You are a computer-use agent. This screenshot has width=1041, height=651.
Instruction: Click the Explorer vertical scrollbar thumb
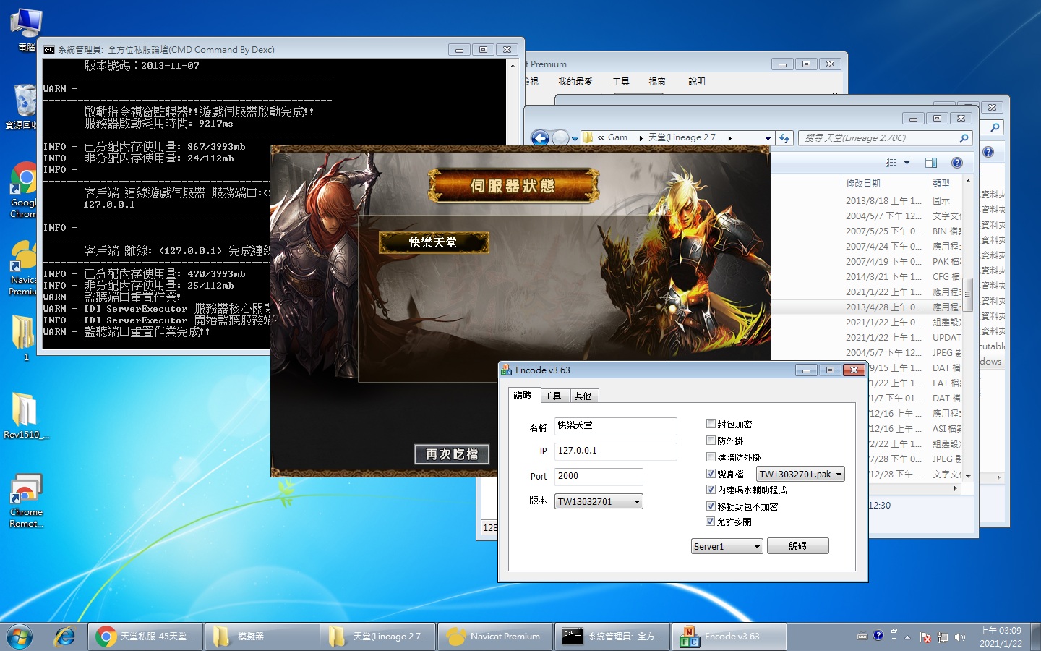(968, 294)
